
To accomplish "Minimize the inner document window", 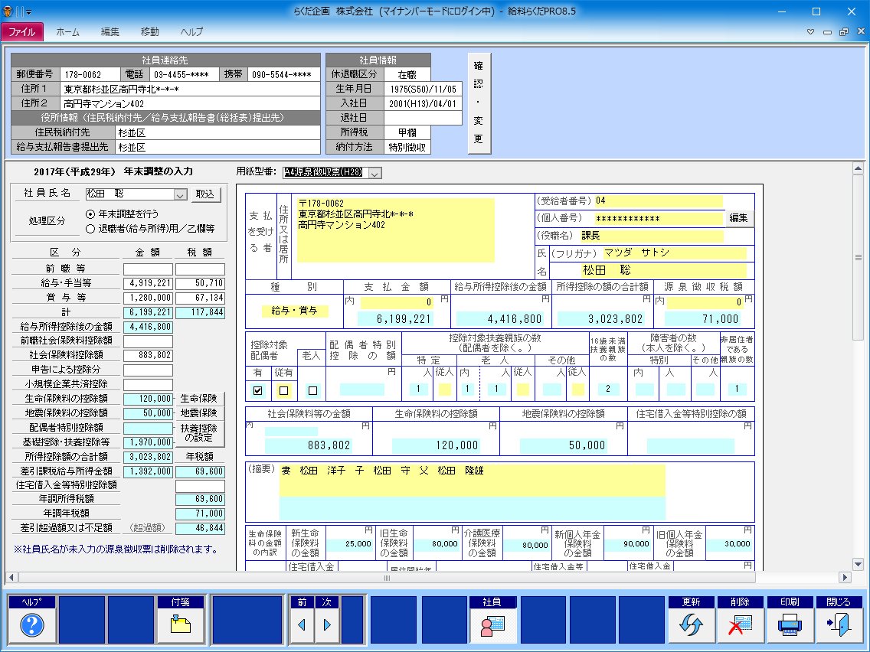I will pos(827,31).
